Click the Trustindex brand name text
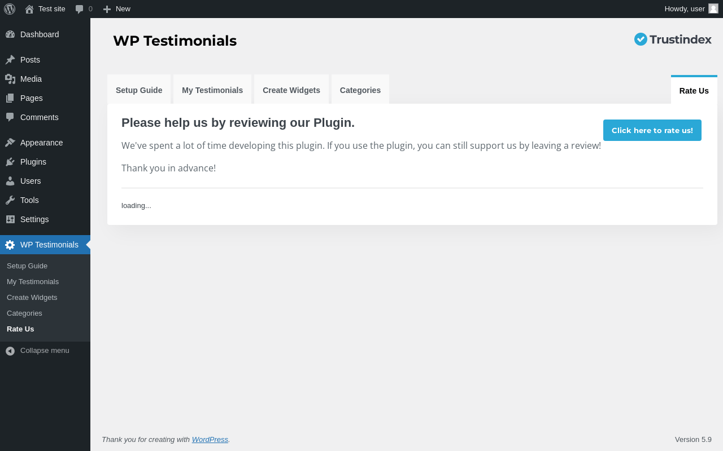This screenshot has width=723, height=451. [x=681, y=39]
